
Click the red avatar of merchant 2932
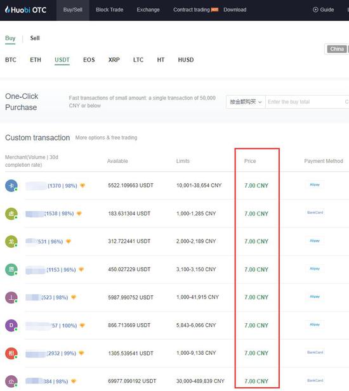tap(11, 354)
